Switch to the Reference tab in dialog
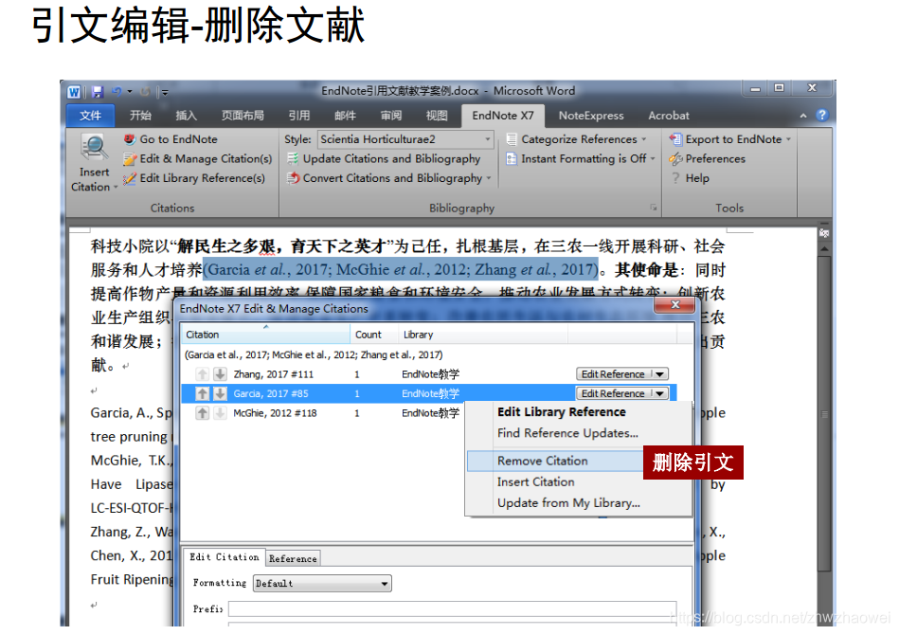Screen dimensions: 899x635 click(x=293, y=559)
